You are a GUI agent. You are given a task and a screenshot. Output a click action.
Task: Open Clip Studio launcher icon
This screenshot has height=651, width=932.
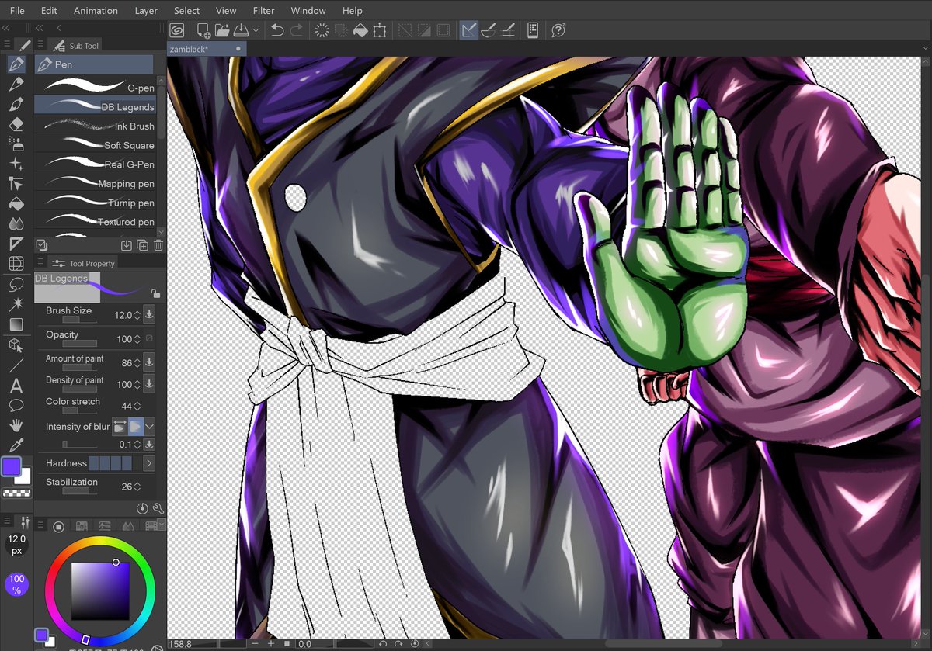tap(177, 30)
